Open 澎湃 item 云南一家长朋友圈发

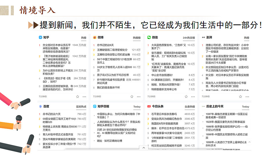pyautogui.click(x=226, y=59)
